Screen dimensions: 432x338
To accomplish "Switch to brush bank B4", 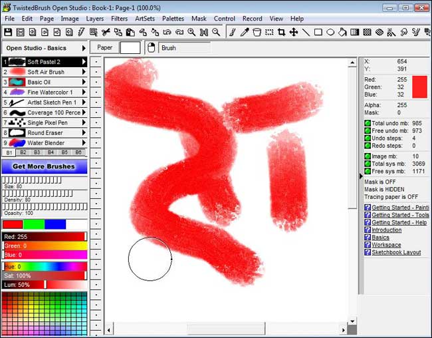I will (x=51, y=152).
